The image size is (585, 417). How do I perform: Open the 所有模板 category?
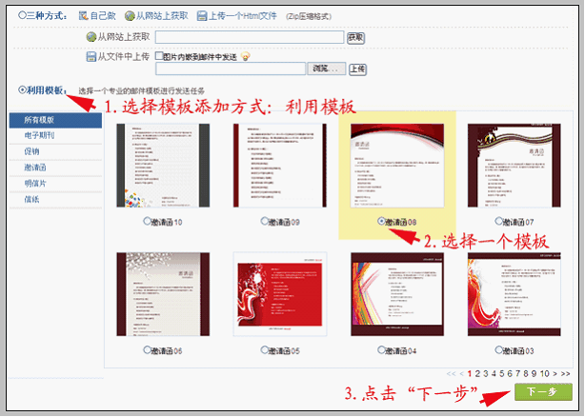tap(38, 120)
